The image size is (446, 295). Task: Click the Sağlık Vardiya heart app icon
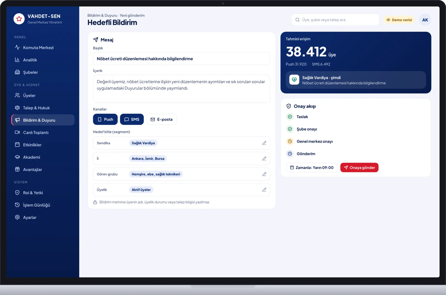pos(294,80)
